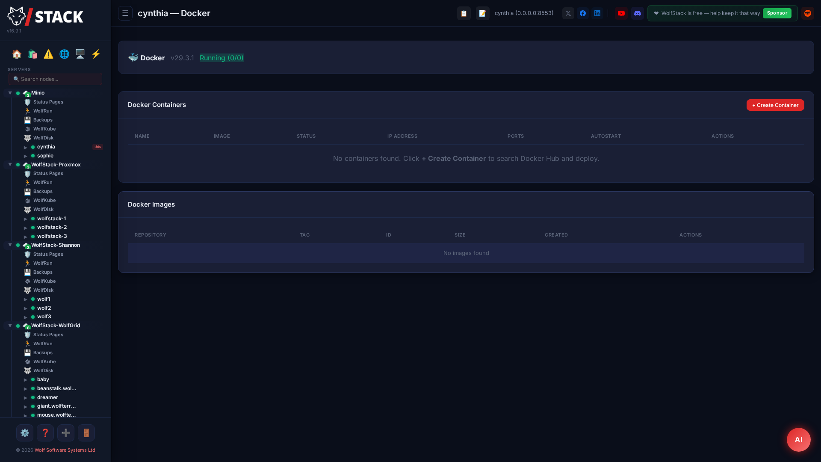The height and width of the screenshot is (462, 821).
Task: Open Status Pages under Minio
Action: coord(48,102)
